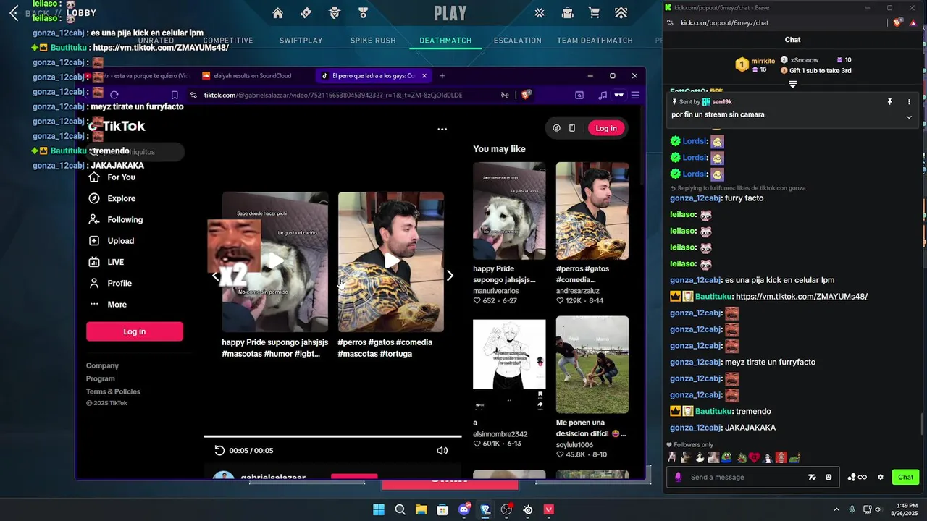The width and height of the screenshot is (927, 521).
Task: Open TikTok three-dot options above the video
Action: tap(442, 129)
